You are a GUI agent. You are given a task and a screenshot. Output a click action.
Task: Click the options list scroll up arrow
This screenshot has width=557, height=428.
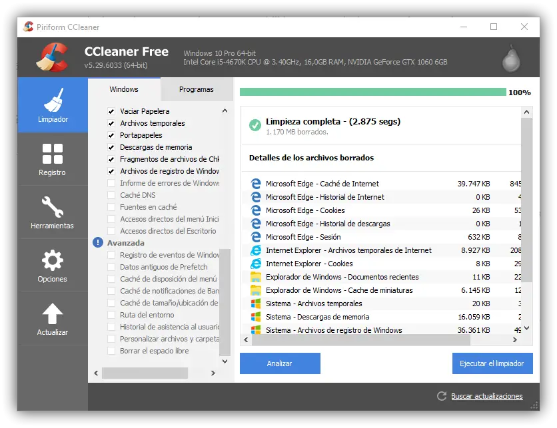tap(225, 110)
